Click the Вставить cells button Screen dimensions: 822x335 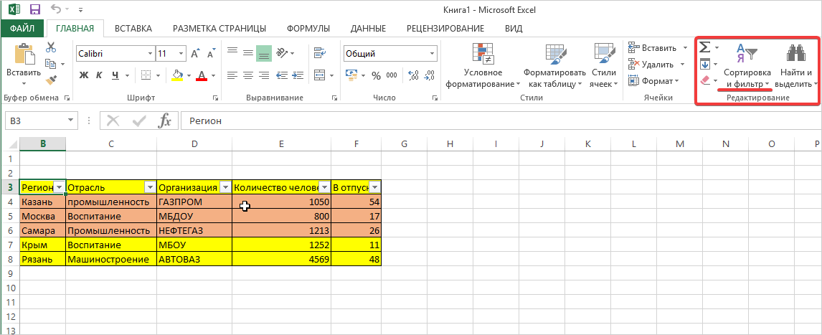click(x=653, y=48)
